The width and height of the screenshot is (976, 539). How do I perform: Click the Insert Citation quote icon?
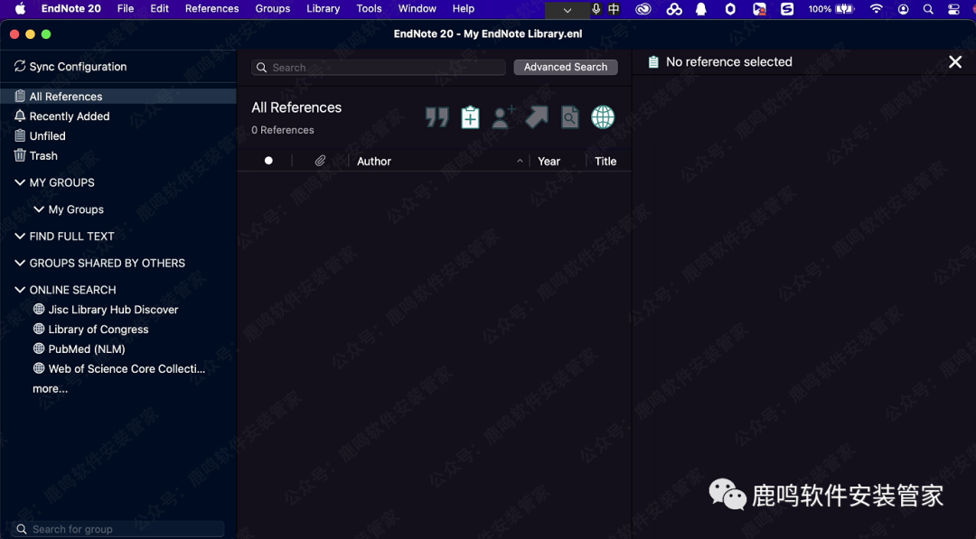(x=437, y=117)
